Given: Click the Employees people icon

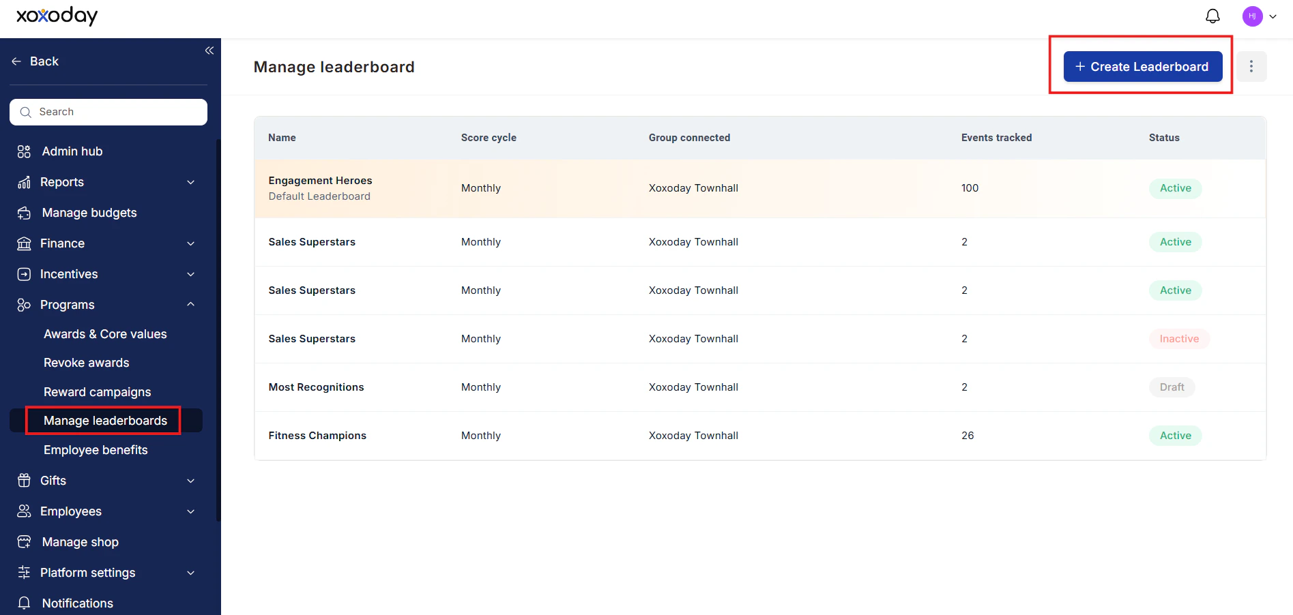Looking at the screenshot, I should 24,511.
